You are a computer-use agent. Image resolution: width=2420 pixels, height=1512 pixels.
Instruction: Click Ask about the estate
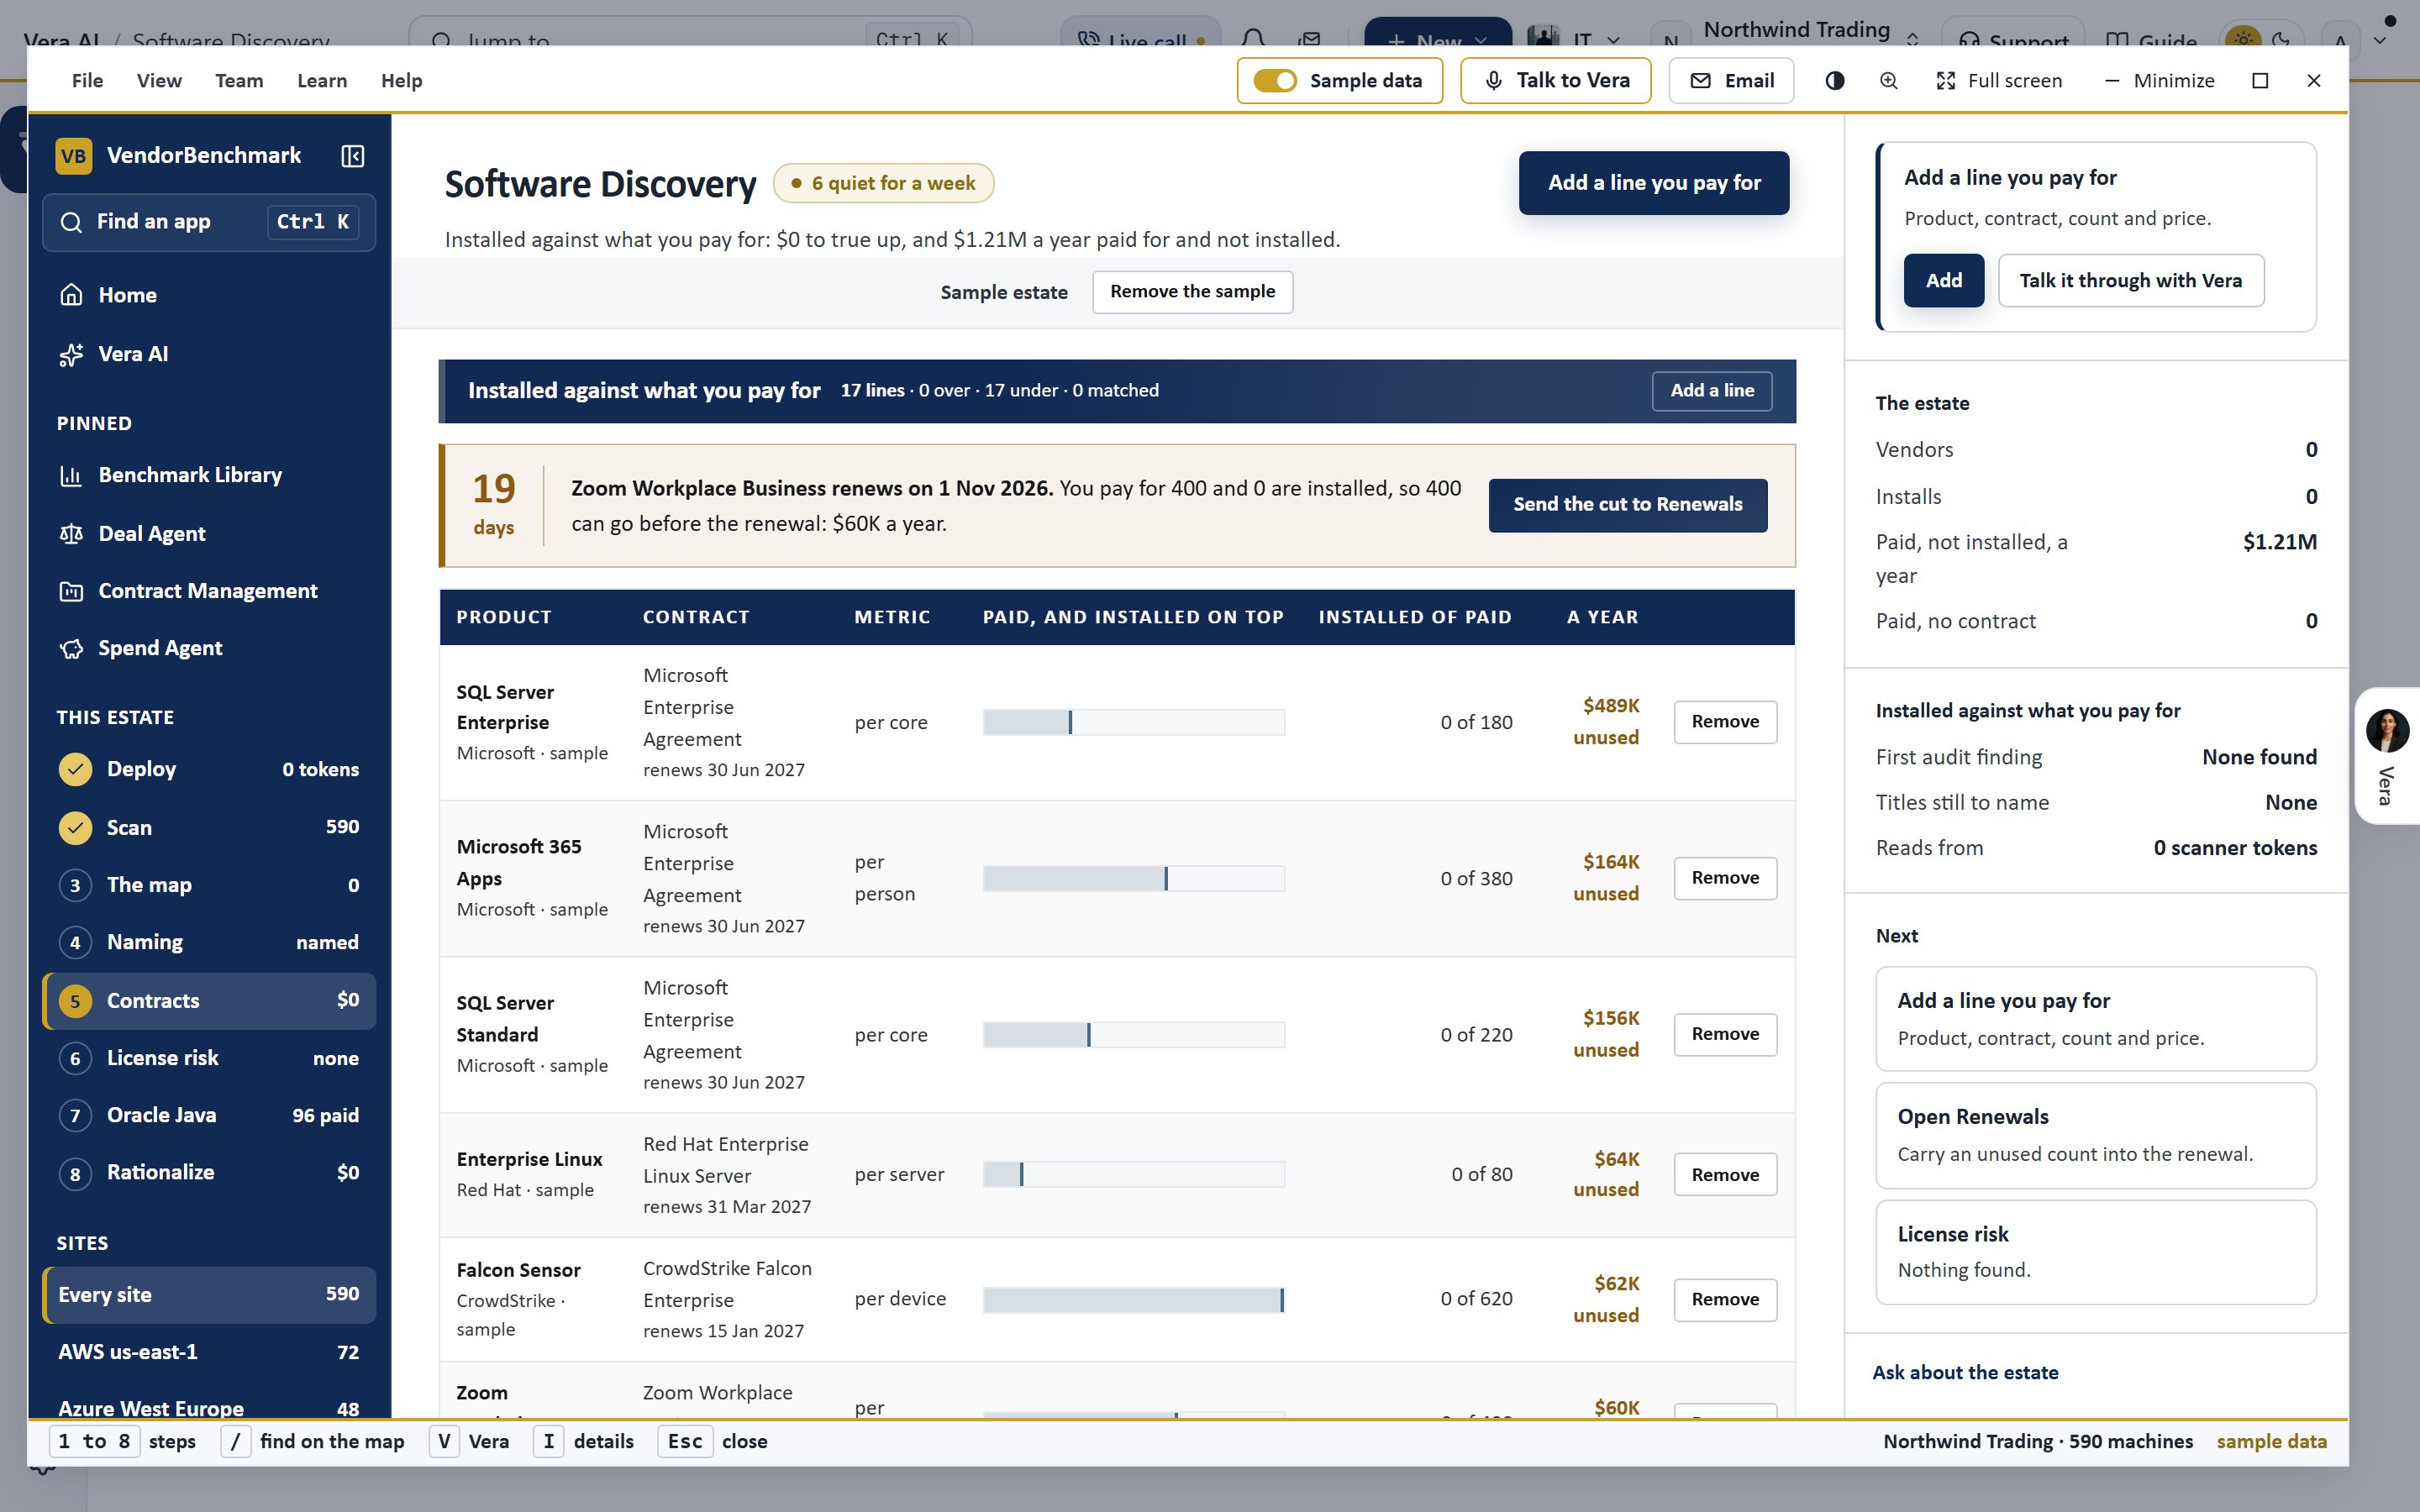click(x=1965, y=1373)
